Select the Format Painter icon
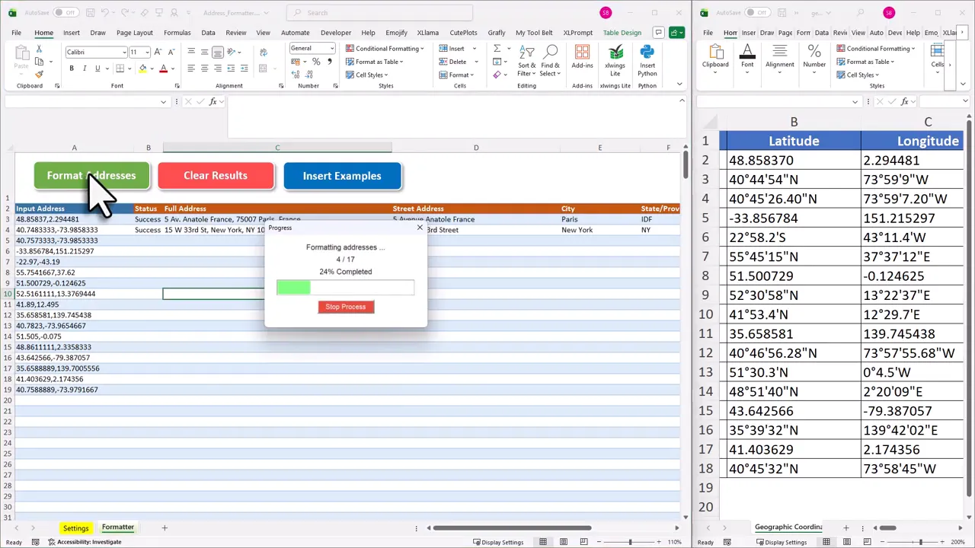Viewport: 975px width, 548px height. click(x=39, y=72)
